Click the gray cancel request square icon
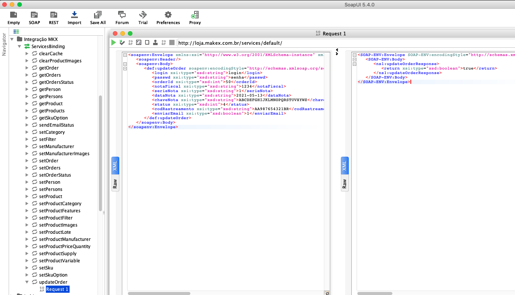The width and height of the screenshot is (515, 295). click(172, 43)
